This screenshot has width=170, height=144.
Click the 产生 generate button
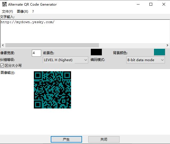click(66, 139)
